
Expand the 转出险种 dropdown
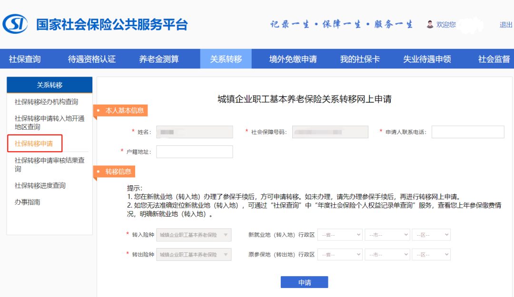click(194, 255)
